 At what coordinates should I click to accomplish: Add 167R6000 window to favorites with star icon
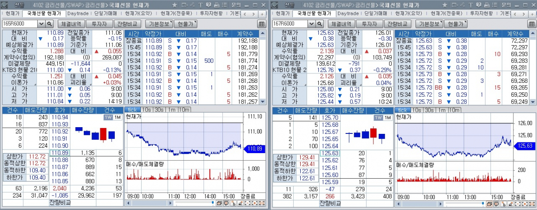tap(445, 5)
